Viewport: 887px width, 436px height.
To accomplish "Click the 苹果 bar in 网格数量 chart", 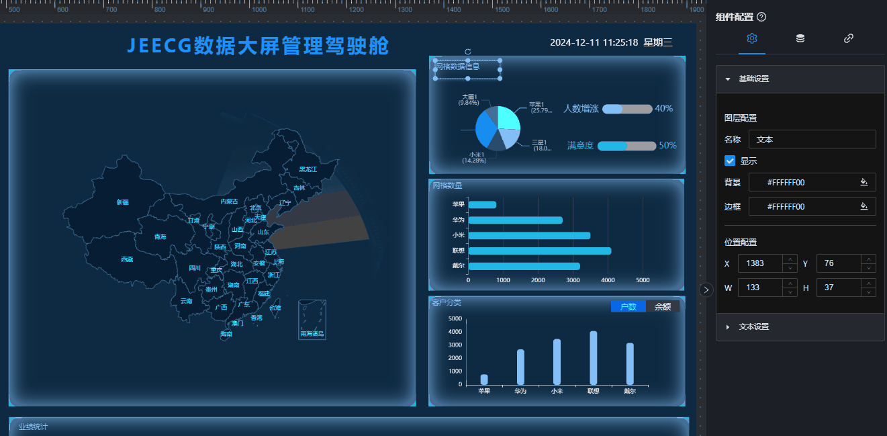I will click(x=482, y=204).
